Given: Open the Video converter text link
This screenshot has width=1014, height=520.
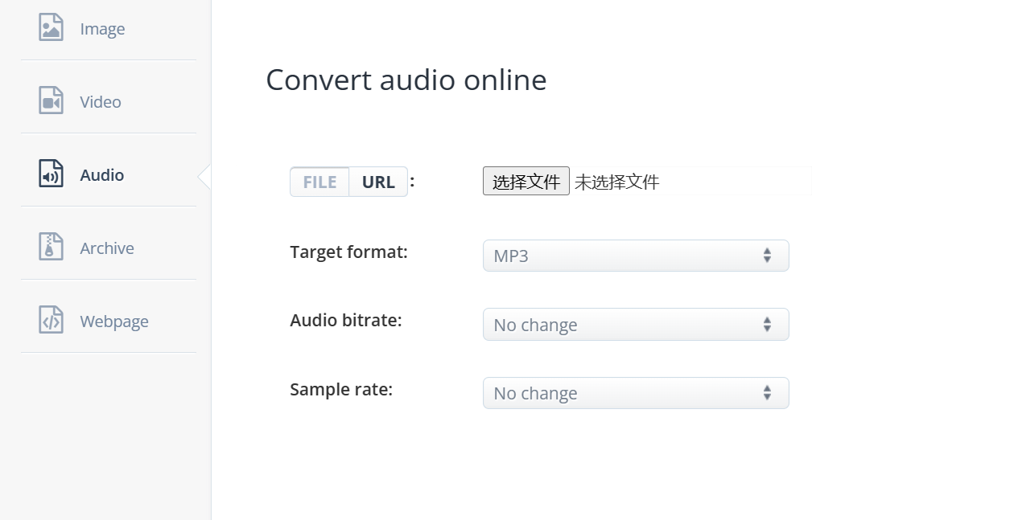Looking at the screenshot, I should [101, 102].
